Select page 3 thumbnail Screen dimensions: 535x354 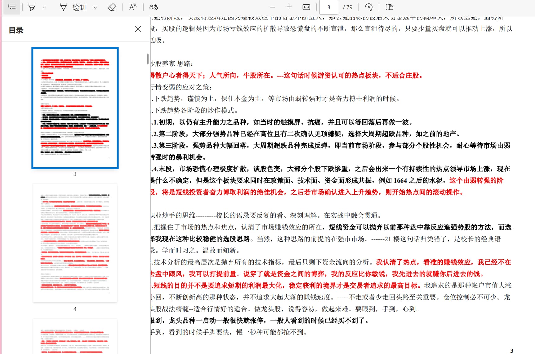[x=75, y=108]
